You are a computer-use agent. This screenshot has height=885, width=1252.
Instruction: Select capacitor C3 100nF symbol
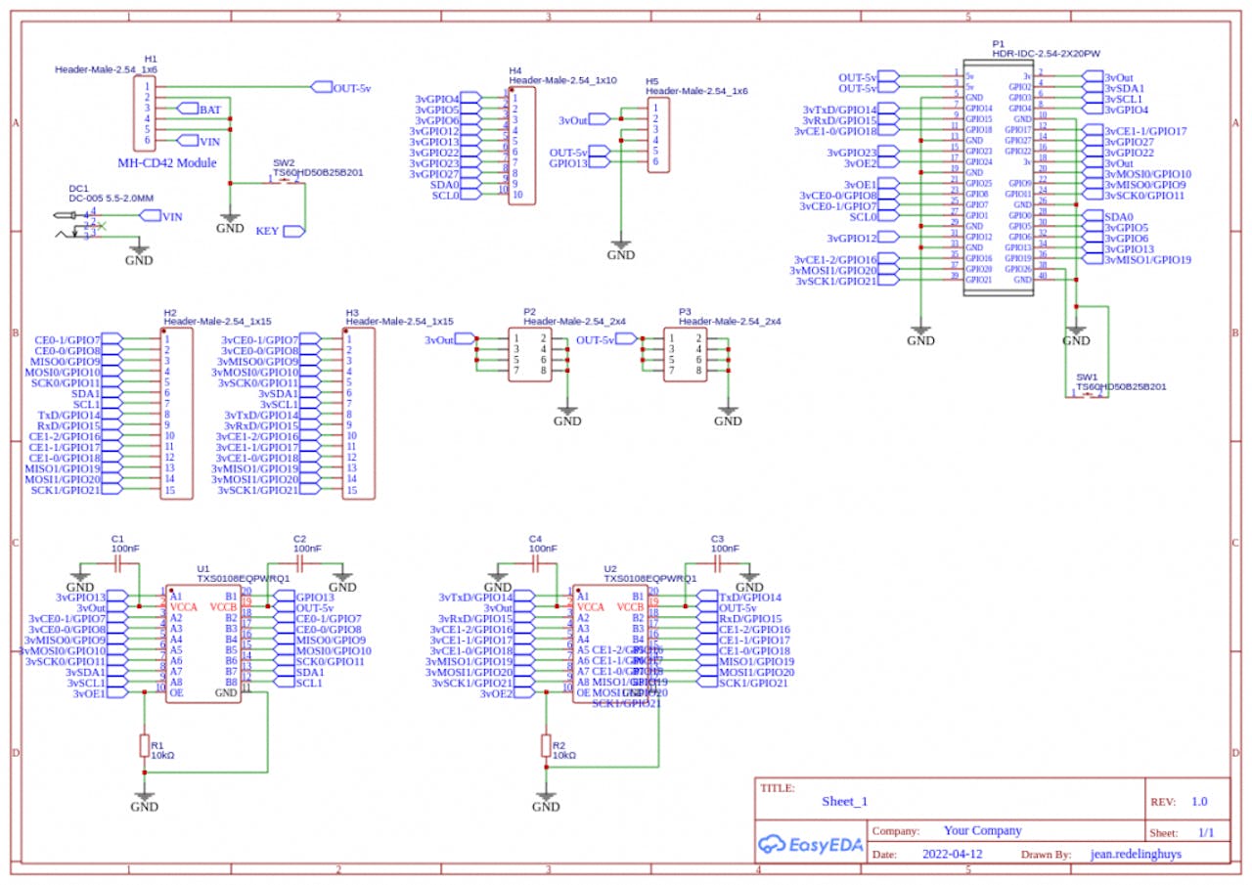pos(720,564)
